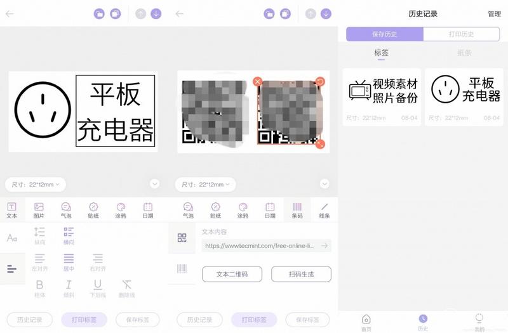This screenshot has height=333, width=508.
Task: Switch to the 保存历史 saved history segment
Action: click(x=385, y=34)
